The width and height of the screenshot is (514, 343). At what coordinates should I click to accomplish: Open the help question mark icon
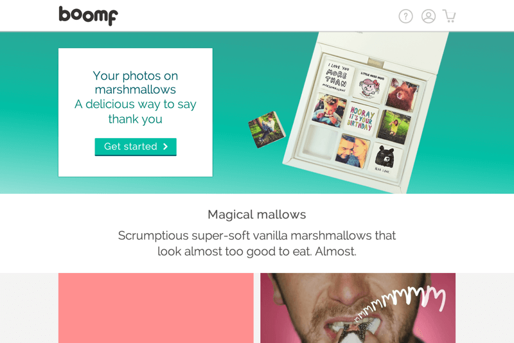pos(405,16)
